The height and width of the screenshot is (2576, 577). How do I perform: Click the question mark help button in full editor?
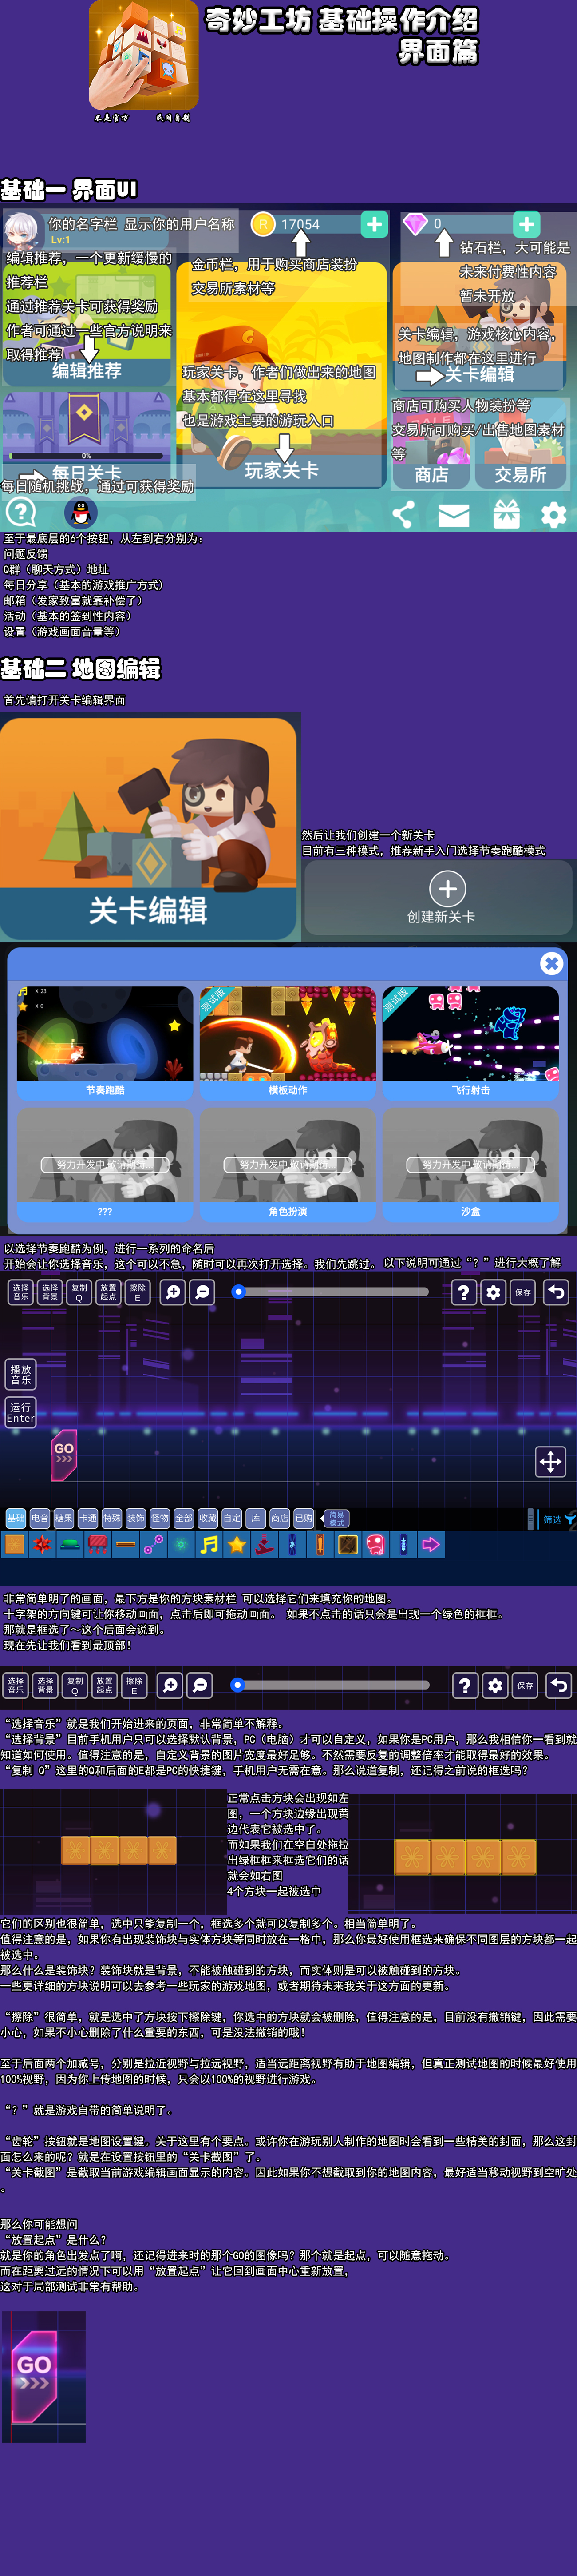(463, 1292)
